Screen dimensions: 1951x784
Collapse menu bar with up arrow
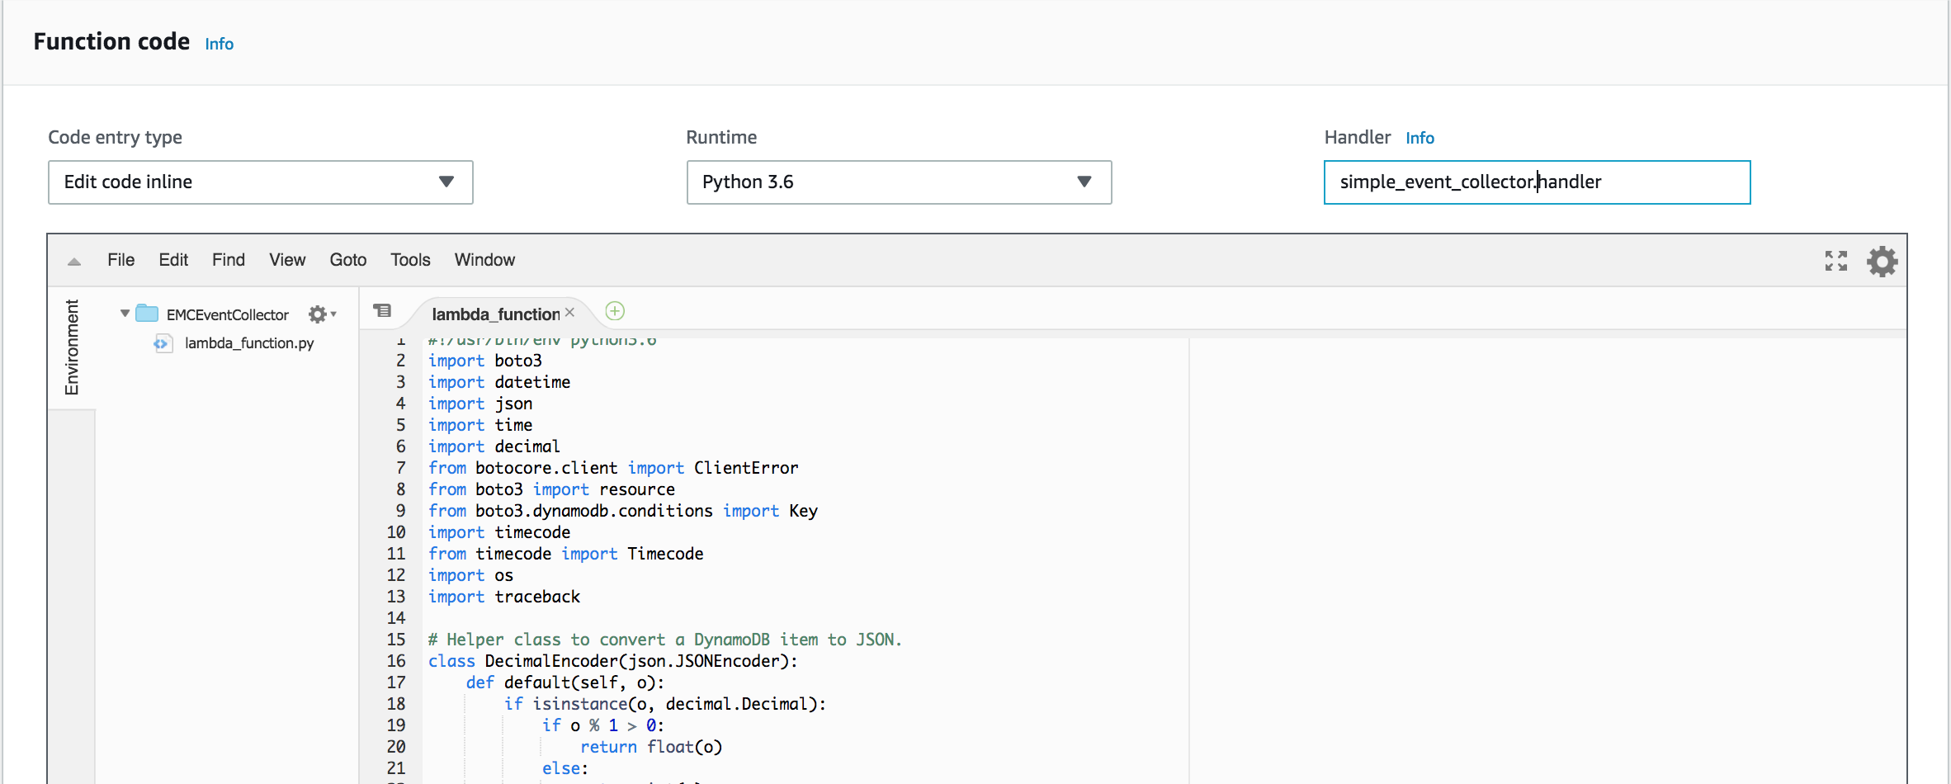pyautogui.click(x=74, y=262)
